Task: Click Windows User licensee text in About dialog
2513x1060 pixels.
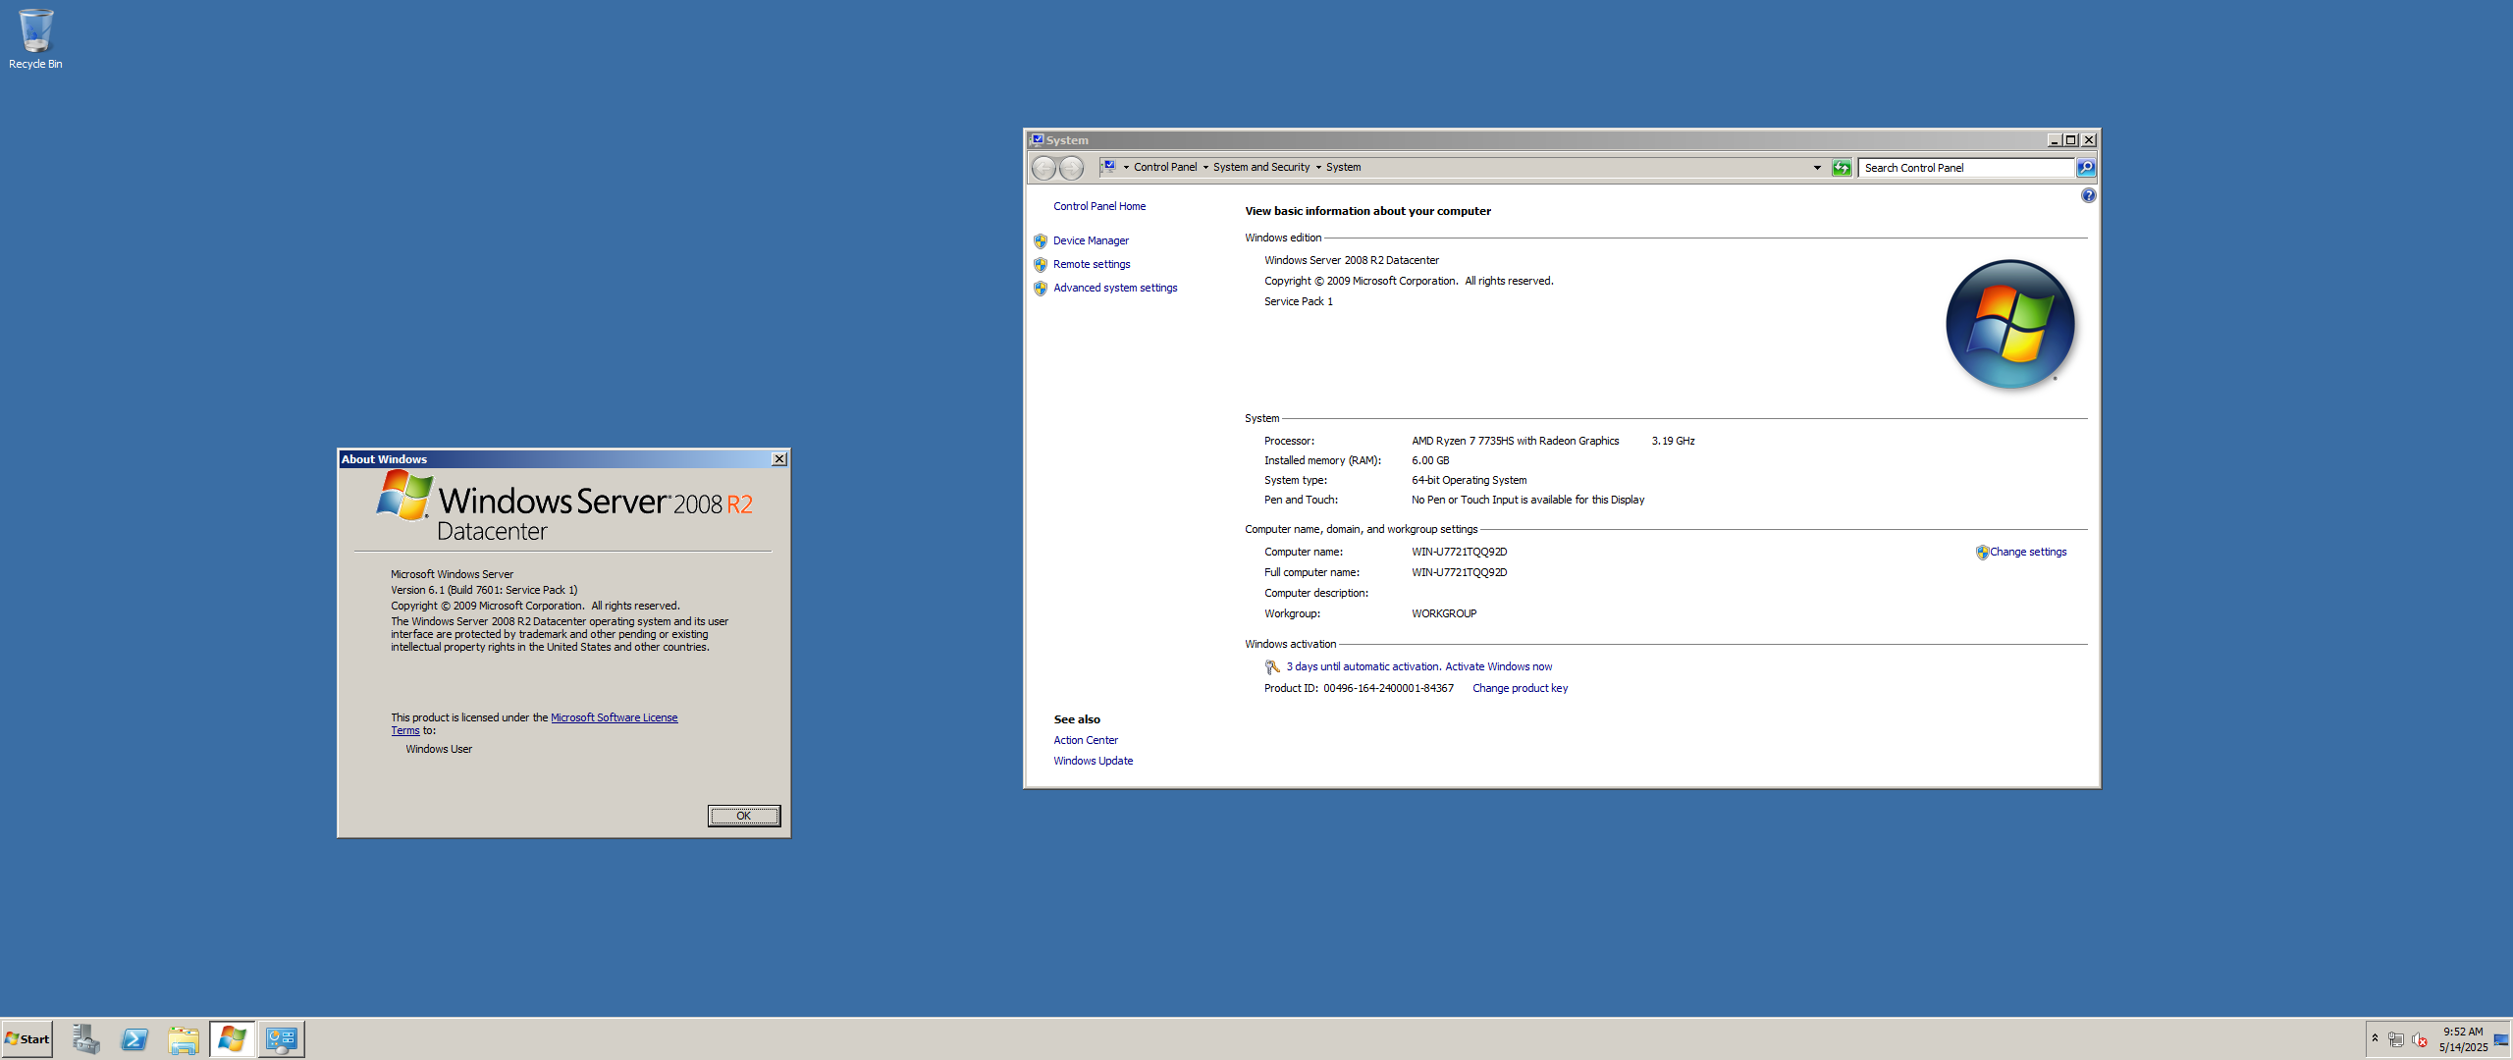Action: click(439, 749)
